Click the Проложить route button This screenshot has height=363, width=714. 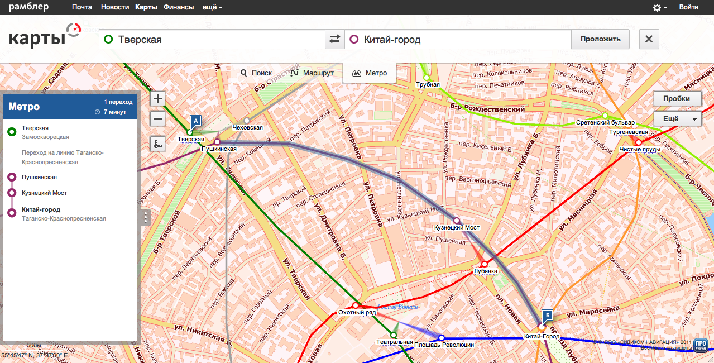[601, 39]
